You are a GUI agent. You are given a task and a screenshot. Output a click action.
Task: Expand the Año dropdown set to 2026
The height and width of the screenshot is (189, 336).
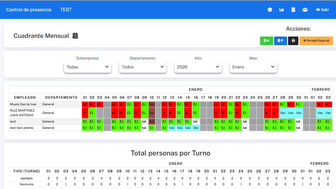point(198,67)
